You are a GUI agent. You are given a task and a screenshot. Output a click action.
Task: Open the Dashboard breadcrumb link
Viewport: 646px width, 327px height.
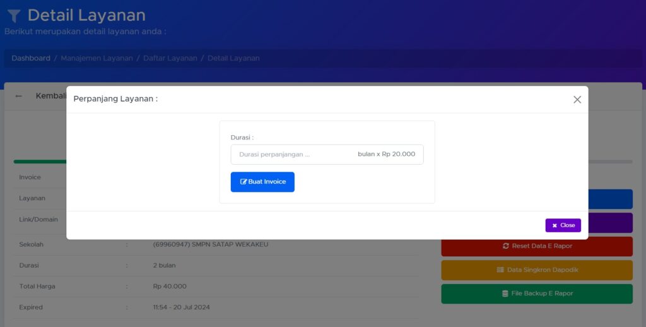(31, 58)
